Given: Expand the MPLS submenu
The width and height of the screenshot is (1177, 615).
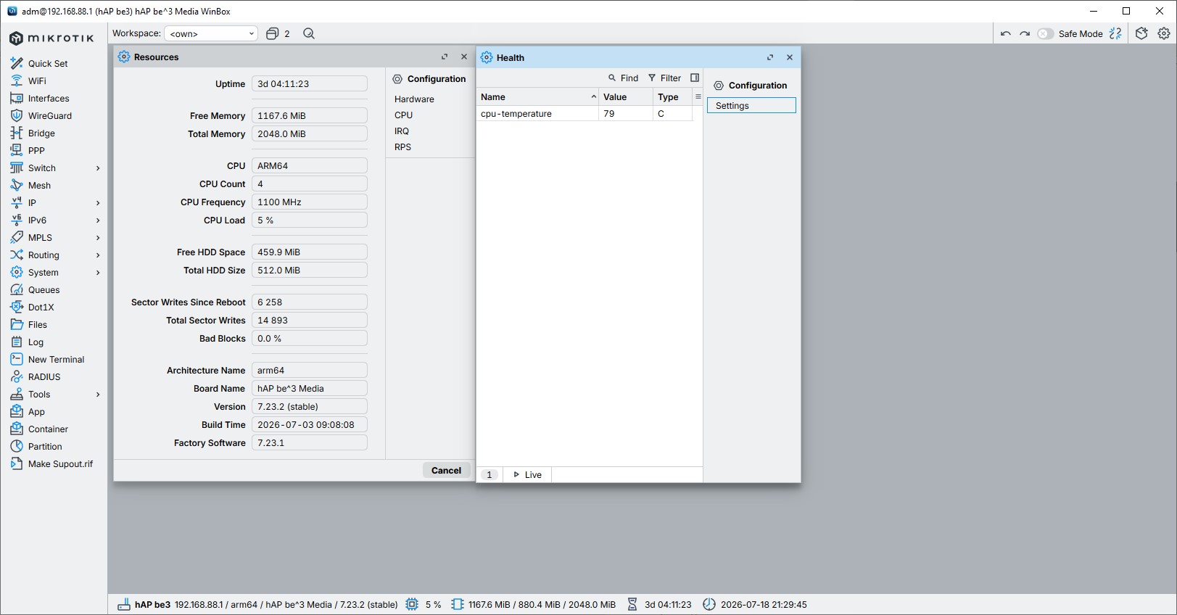Looking at the screenshot, I should click(98, 238).
